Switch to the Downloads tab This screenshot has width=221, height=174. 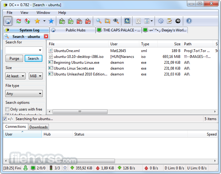38,127
